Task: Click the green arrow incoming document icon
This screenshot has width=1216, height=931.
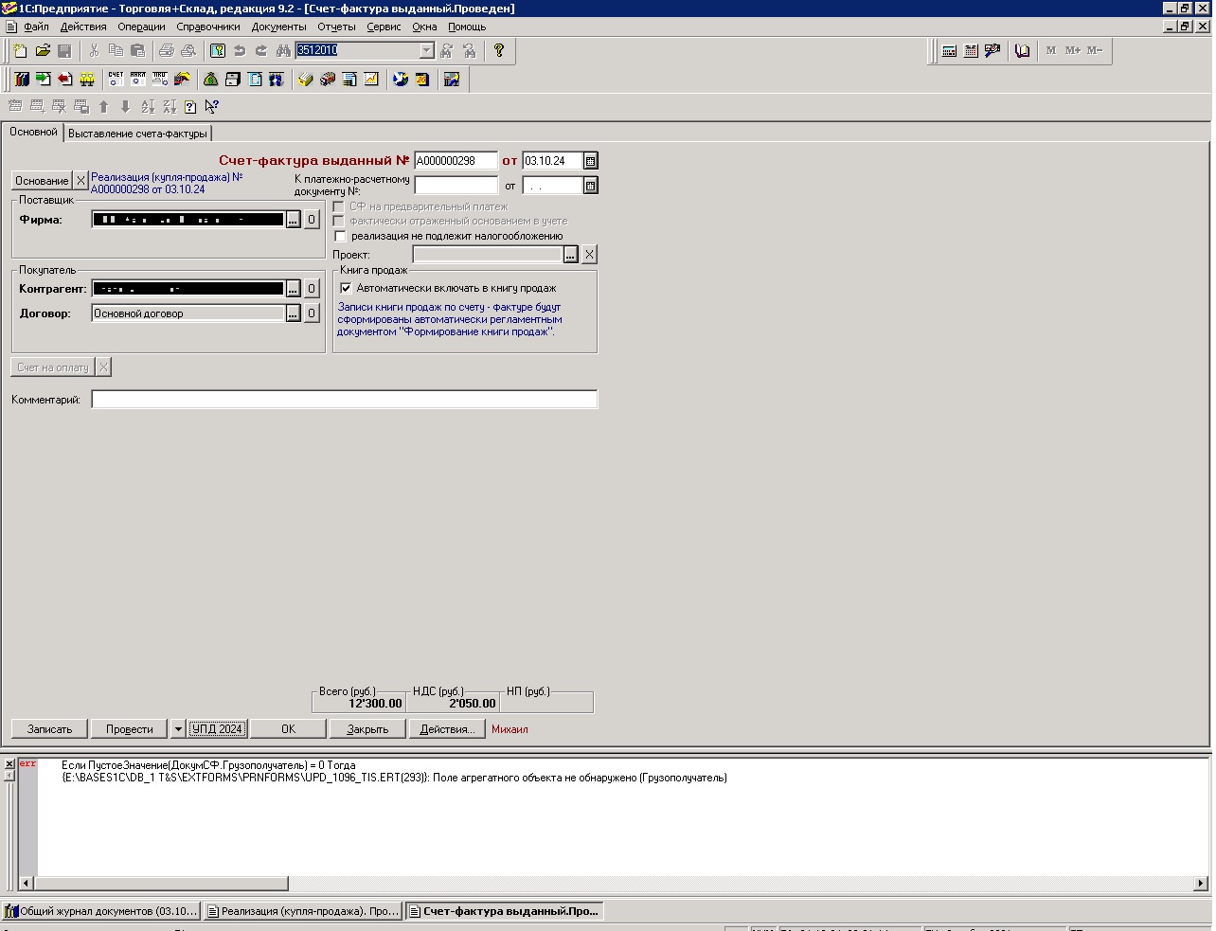Action: coord(43,80)
